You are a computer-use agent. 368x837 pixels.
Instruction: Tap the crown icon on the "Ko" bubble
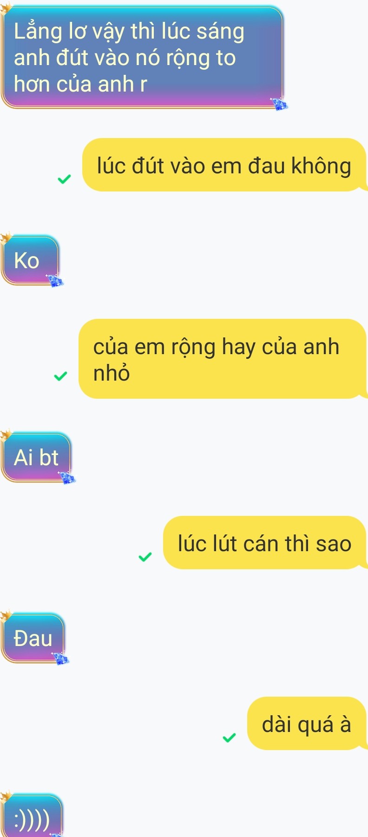(x=6, y=238)
